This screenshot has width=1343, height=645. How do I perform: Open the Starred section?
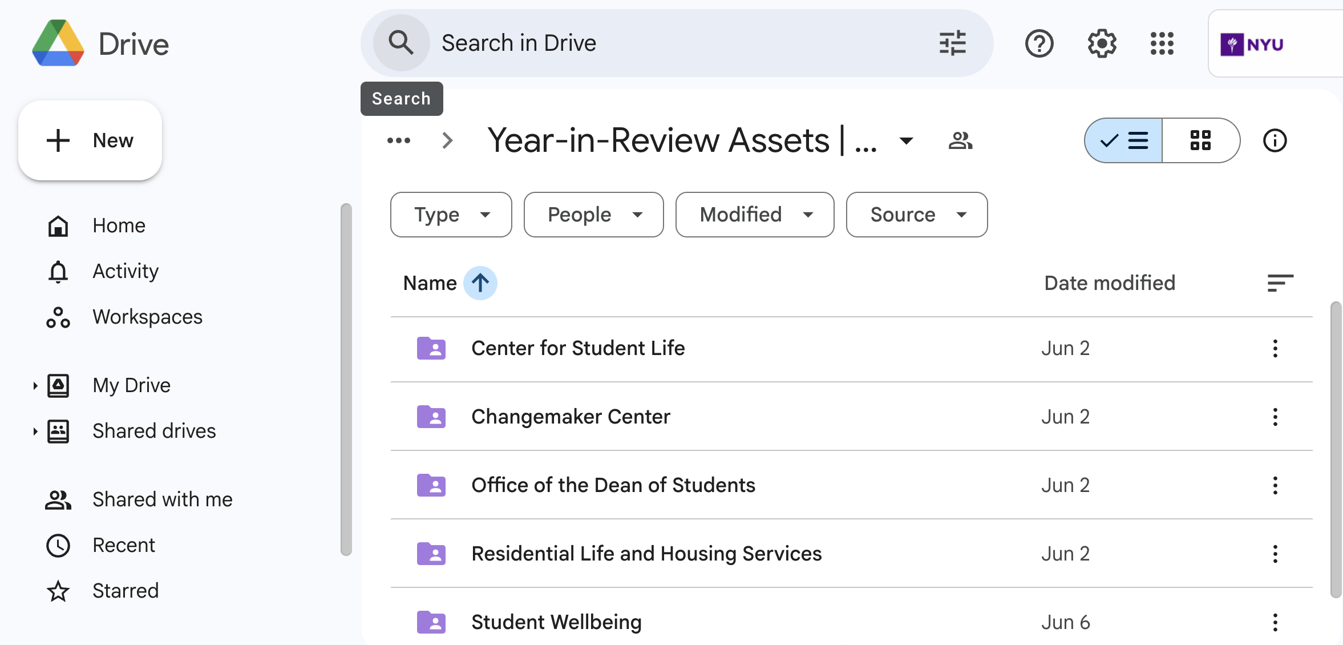tap(126, 591)
